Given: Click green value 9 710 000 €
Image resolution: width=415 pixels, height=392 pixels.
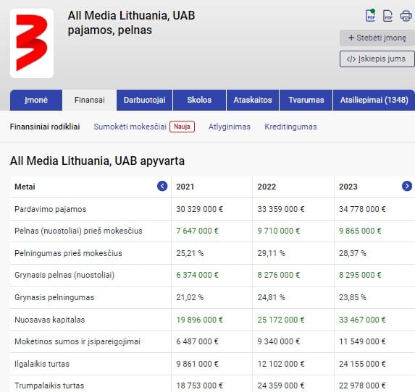Looking at the screenshot, I should 279,231.
